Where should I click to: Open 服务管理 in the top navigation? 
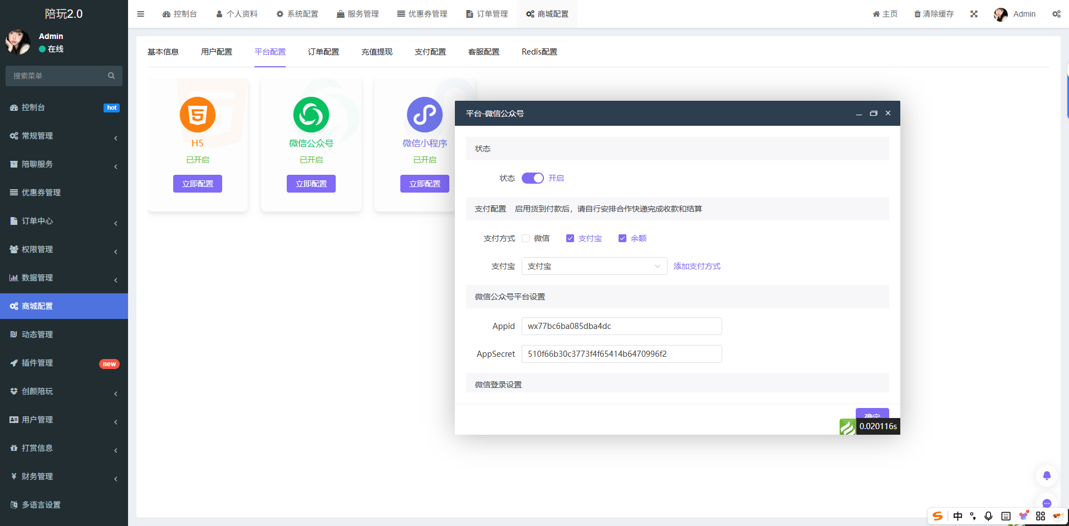pyautogui.click(x=357, y=14)
